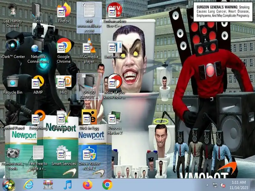Launch AIMP from the desktop

(x=38, y=84)
